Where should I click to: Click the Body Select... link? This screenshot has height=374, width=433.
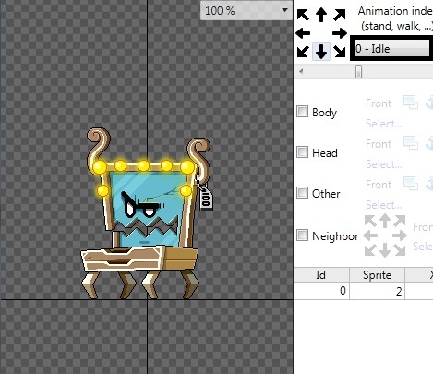[x=384, y=124]
